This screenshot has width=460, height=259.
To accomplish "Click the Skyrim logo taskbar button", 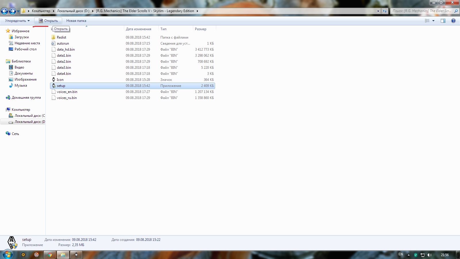I will 76,255.
